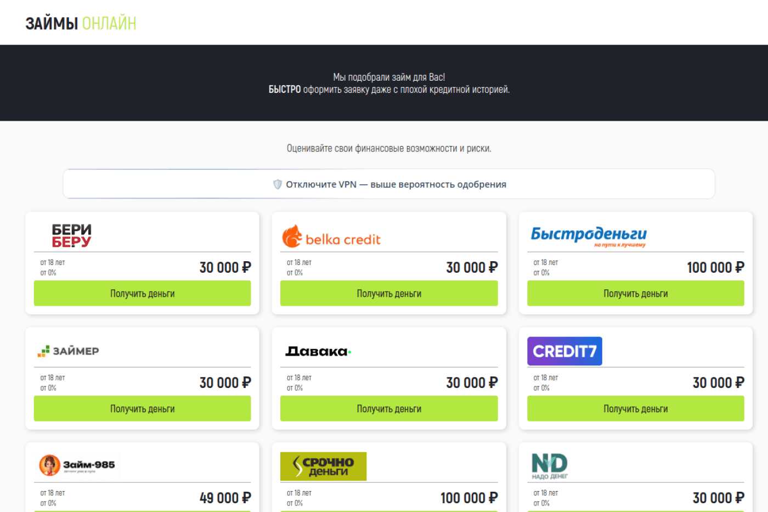Get money from БЕРИ БЕРУ offer
Image resolution: width=768 pixels, height=512 pixels.
[x=143, y=294]
